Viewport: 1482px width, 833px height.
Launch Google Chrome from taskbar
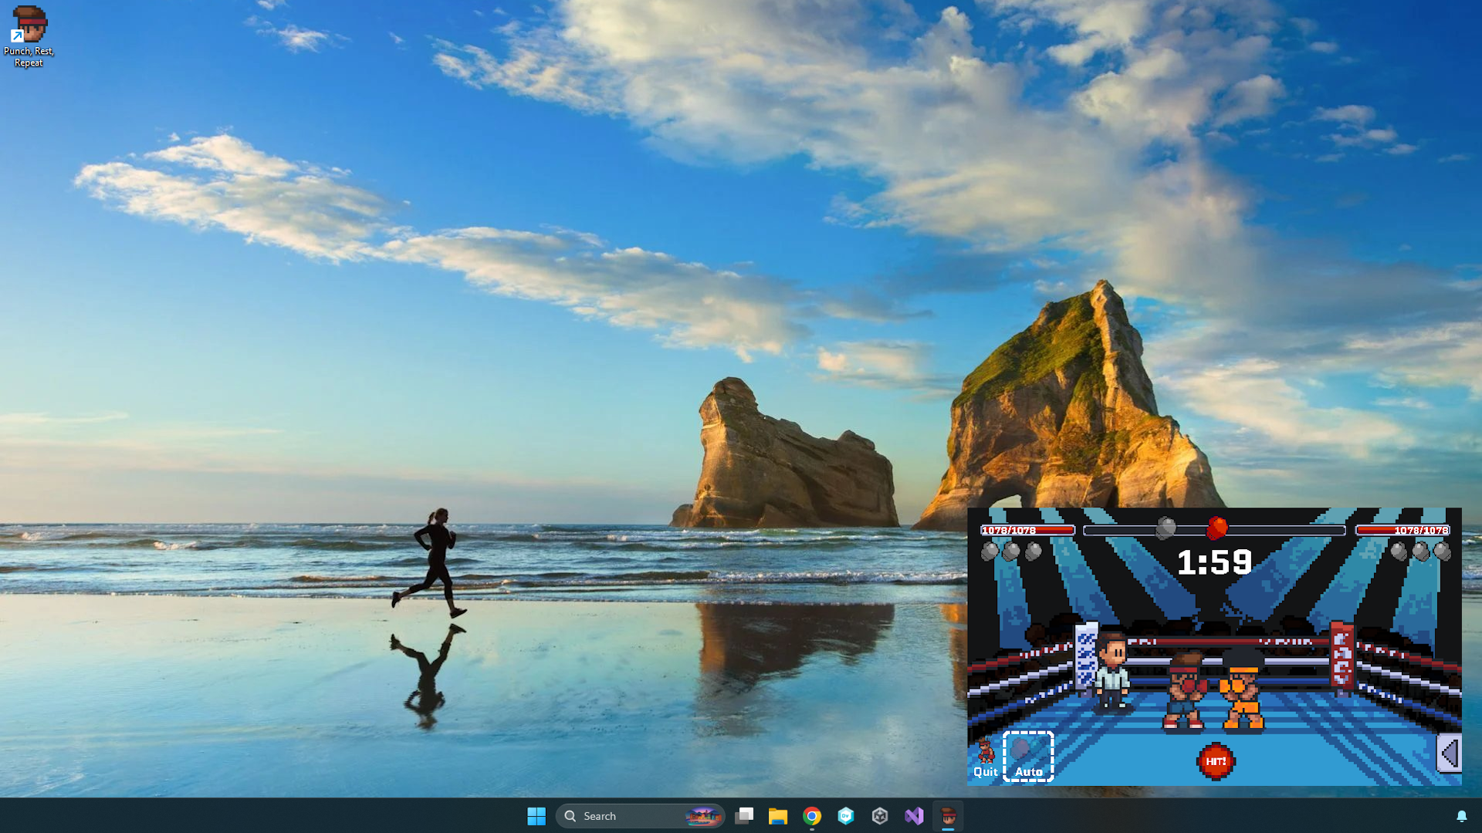tap(812, 816)
